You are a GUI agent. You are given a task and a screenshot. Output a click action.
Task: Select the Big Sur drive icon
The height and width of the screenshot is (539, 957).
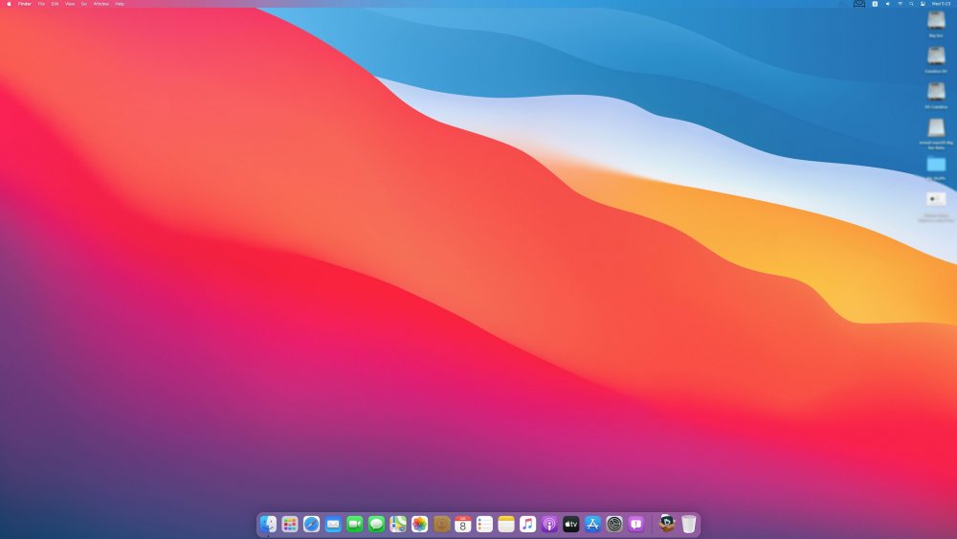936,21
